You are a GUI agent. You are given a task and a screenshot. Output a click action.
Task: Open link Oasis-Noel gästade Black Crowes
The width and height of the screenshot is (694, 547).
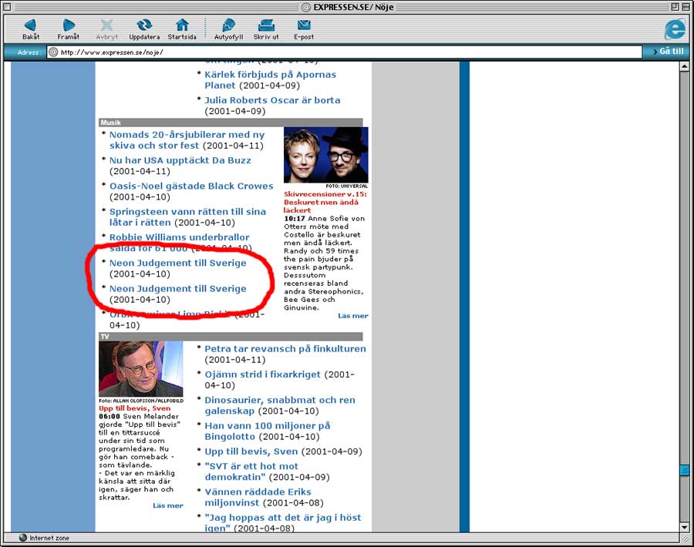(191, 186)
